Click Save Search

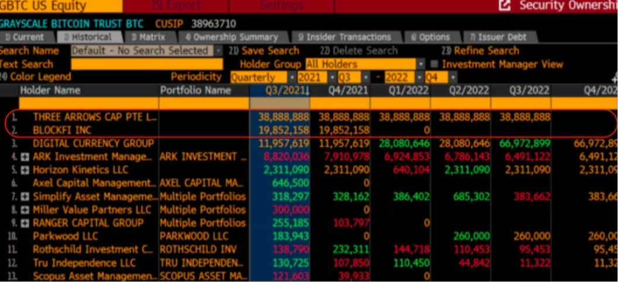(264, 51)
